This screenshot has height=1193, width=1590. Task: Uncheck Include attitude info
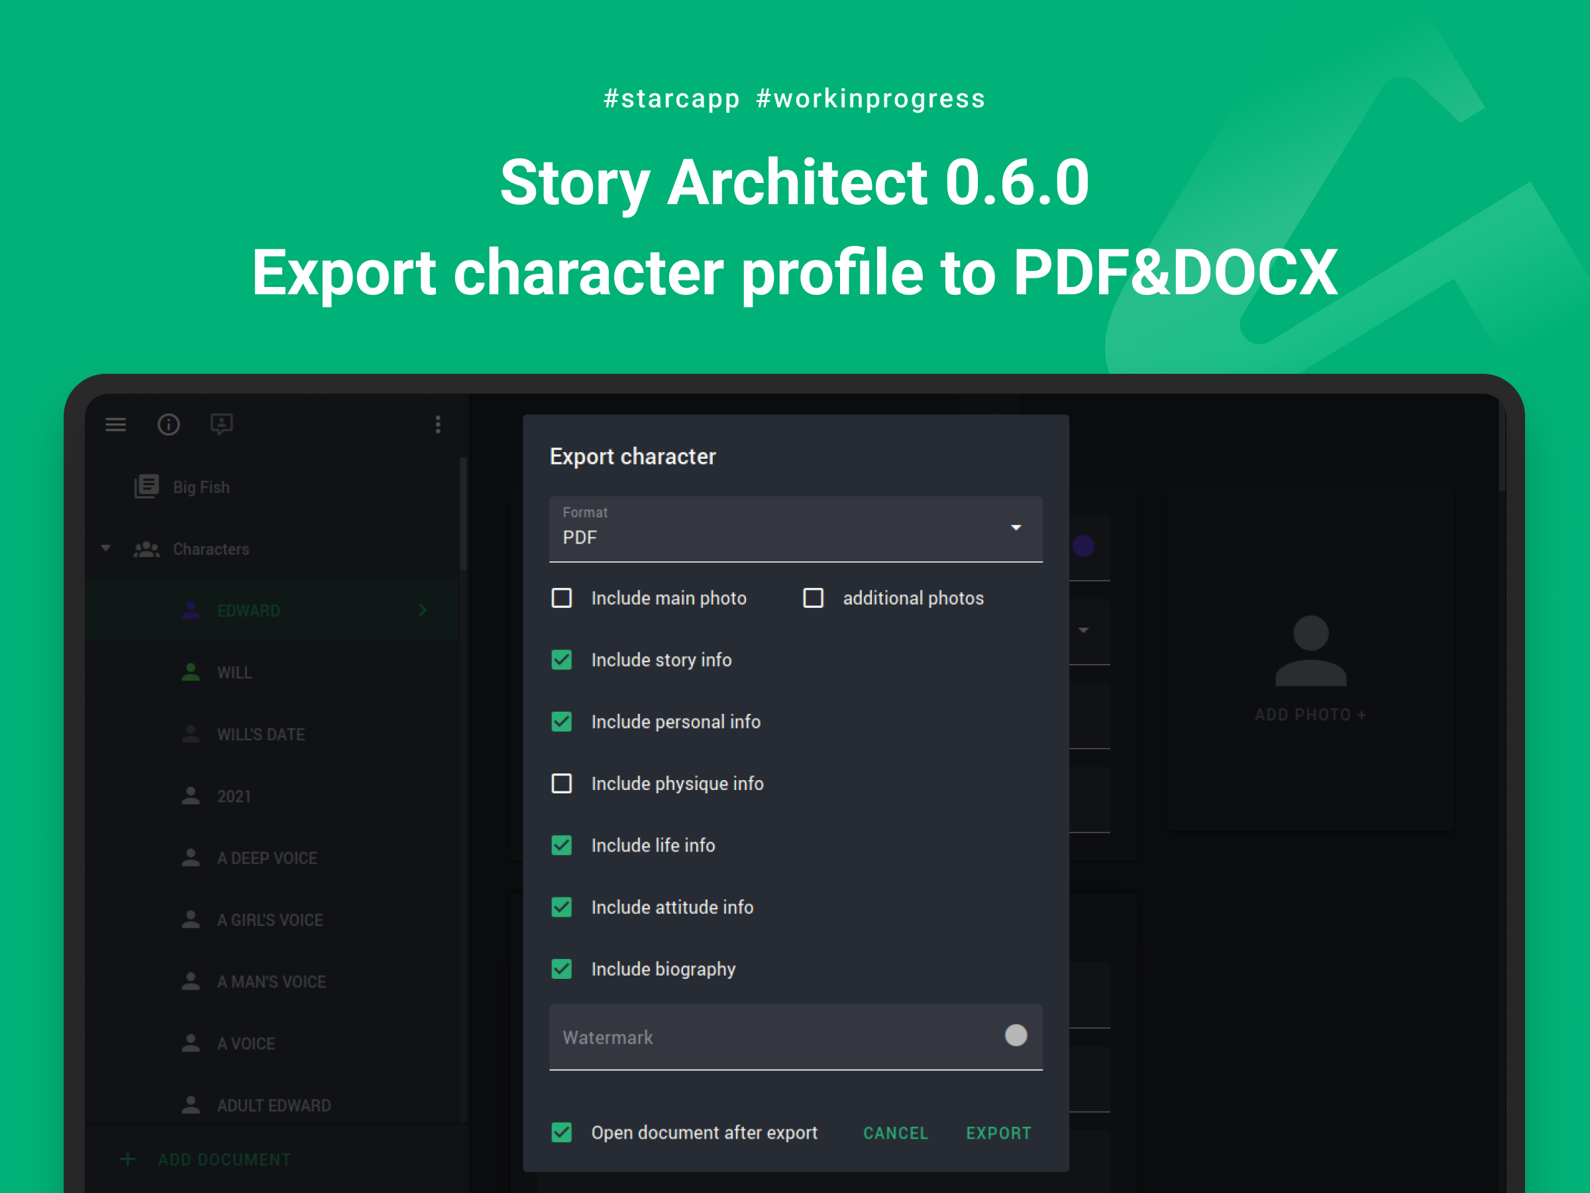coord(561,907)
